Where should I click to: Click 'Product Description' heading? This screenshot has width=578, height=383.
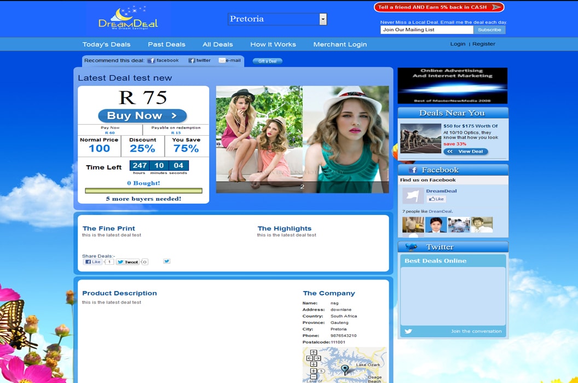119,293
